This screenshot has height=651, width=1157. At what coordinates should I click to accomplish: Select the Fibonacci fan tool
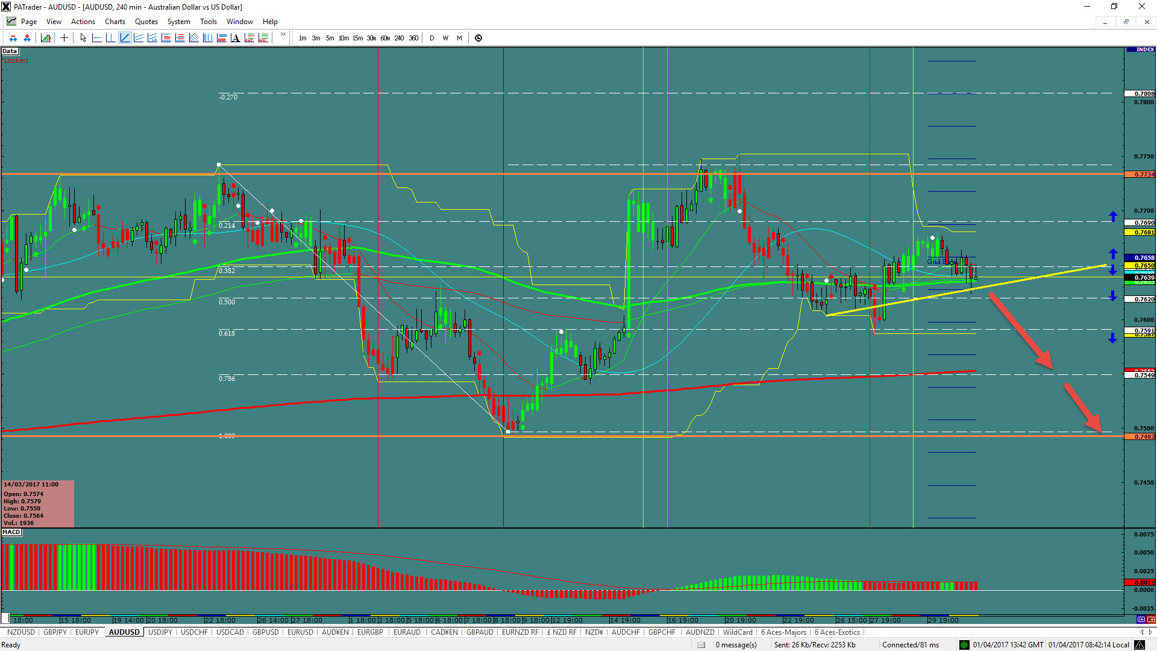[194, 38]
